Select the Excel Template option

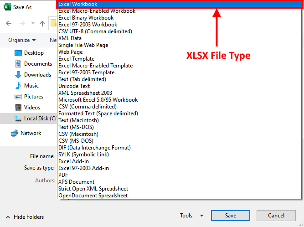point(180,59)
